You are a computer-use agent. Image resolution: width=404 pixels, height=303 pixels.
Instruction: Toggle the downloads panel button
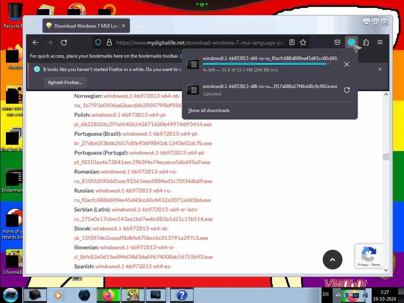pyautogui.click(x=352, y=42)
